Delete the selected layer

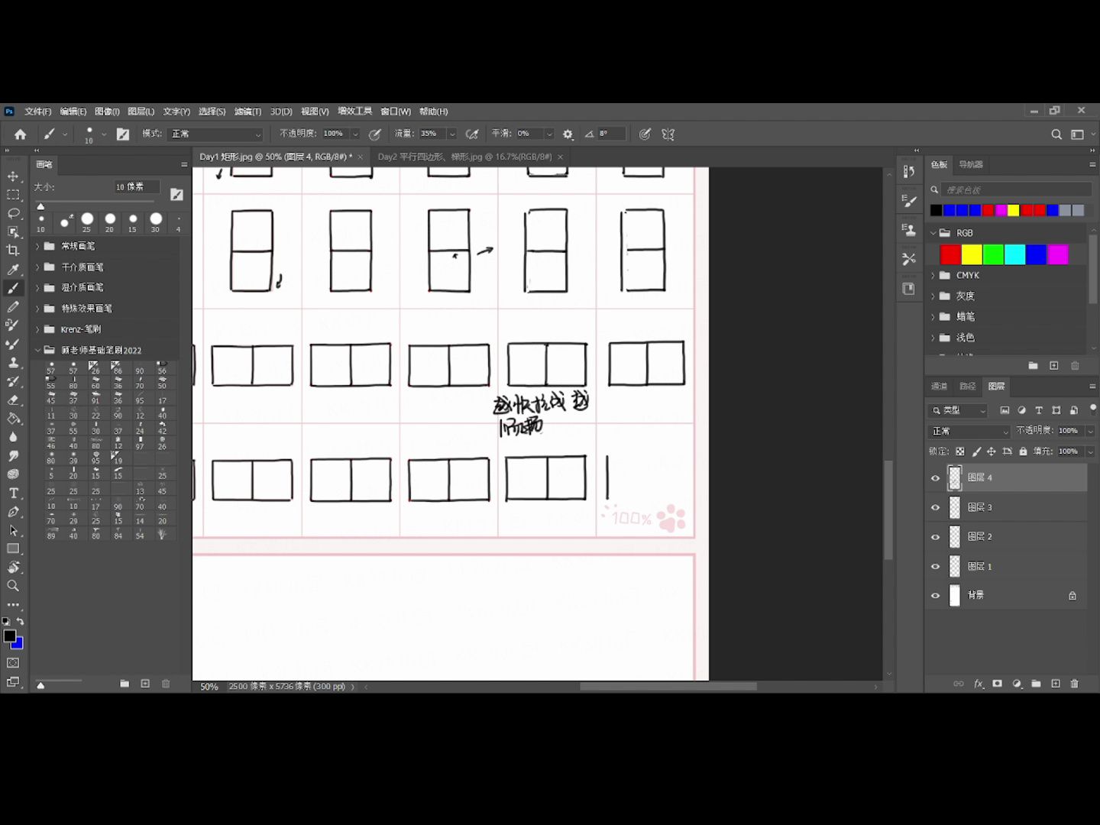click(x=1075, y=684)
